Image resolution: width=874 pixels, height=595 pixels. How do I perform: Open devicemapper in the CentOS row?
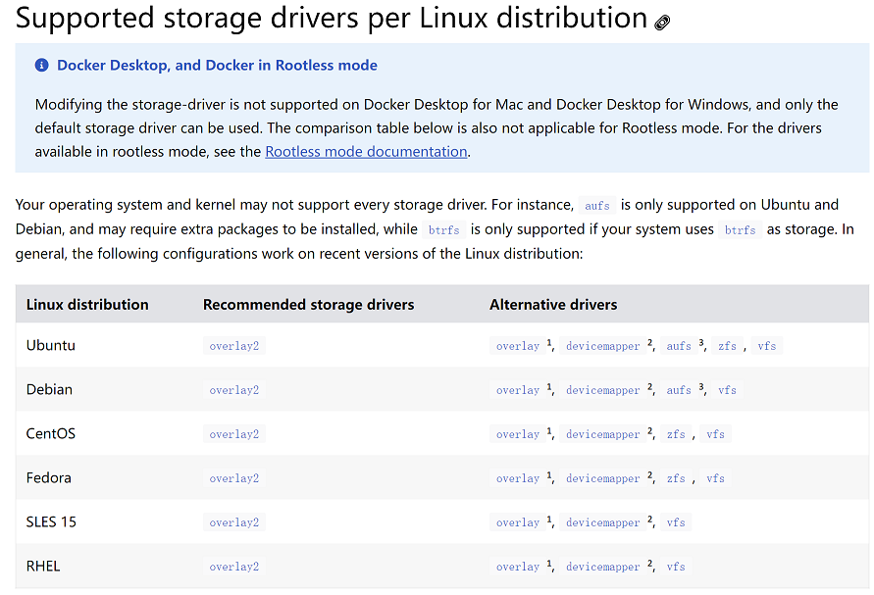(x=602, y=434)
